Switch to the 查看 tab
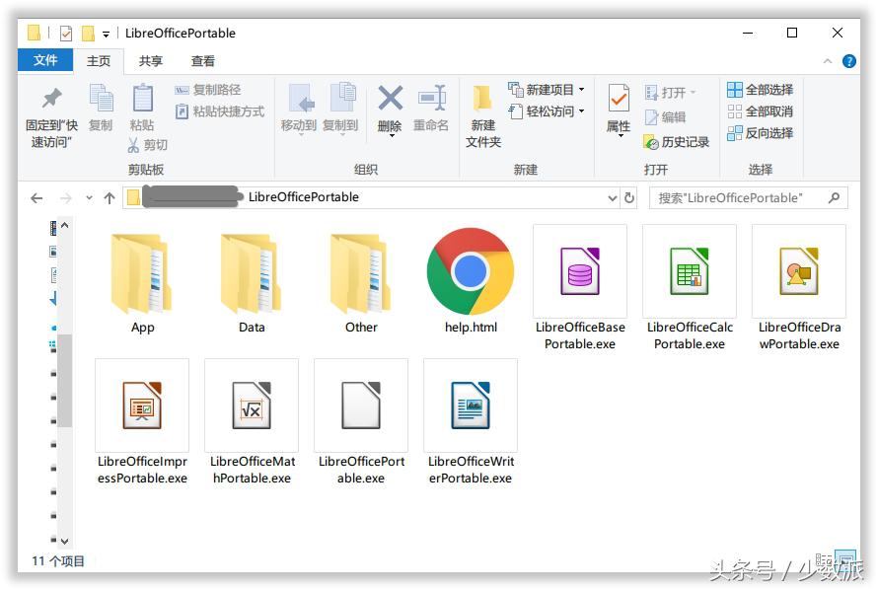878x590 pixels. point(202,60)
